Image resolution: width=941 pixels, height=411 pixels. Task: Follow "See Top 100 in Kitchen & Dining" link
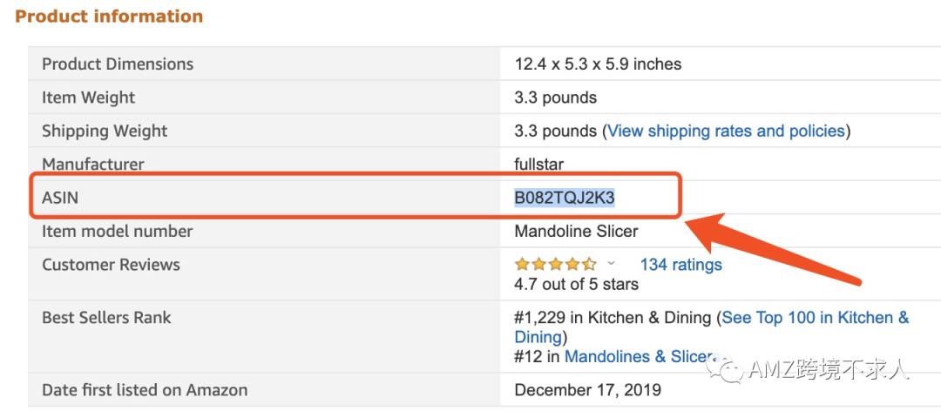[x=815, y=318]
